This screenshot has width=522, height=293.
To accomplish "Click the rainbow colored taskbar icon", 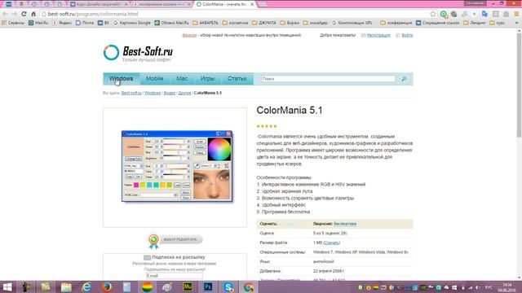I will point(147,287).
